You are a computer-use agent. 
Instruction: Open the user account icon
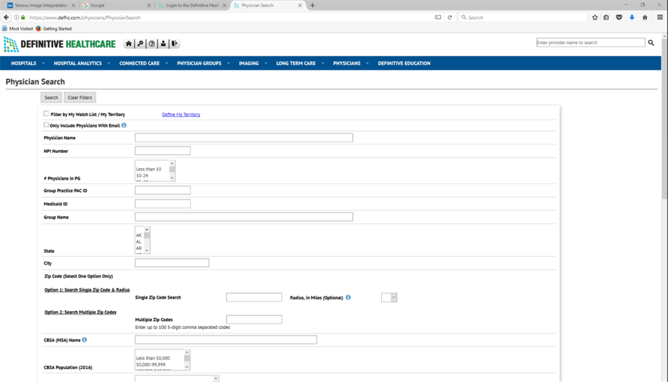pyautogui.click(x=163, y=43)
